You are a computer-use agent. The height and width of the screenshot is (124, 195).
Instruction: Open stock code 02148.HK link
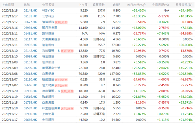[30, 10]
